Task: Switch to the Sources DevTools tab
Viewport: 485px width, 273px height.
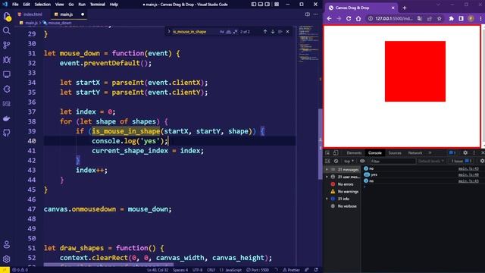Action: coord(395,153)
